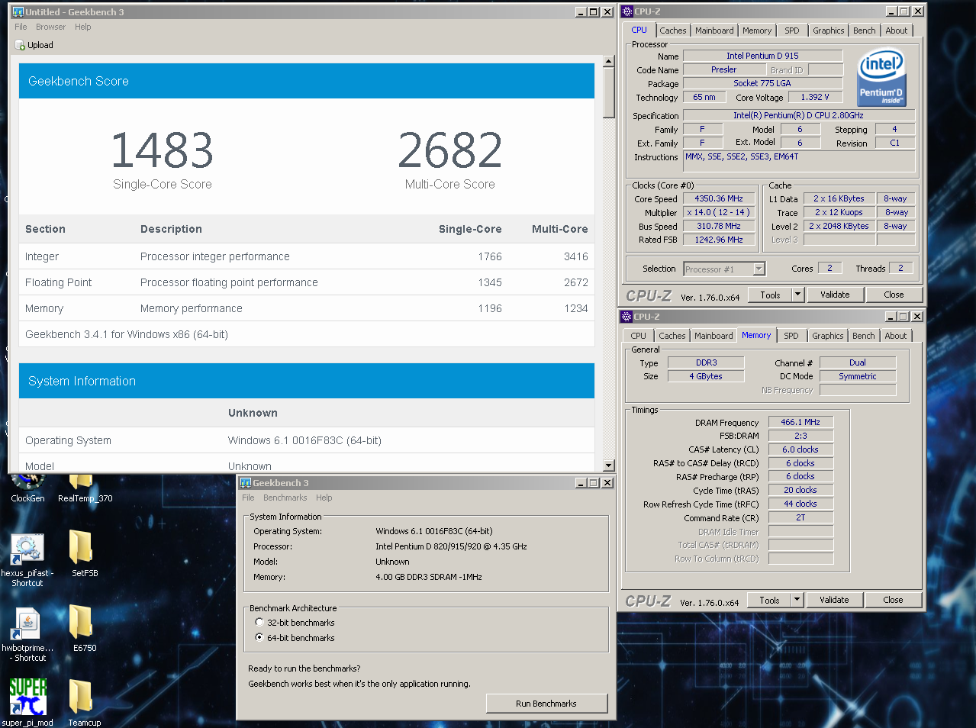Click Validate in lower CPU-Z Memory window
Screen dimensions: 976x728
click(x=834, y=600)
